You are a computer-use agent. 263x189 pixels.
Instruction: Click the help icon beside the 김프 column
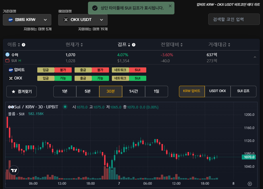coord(133,45)
